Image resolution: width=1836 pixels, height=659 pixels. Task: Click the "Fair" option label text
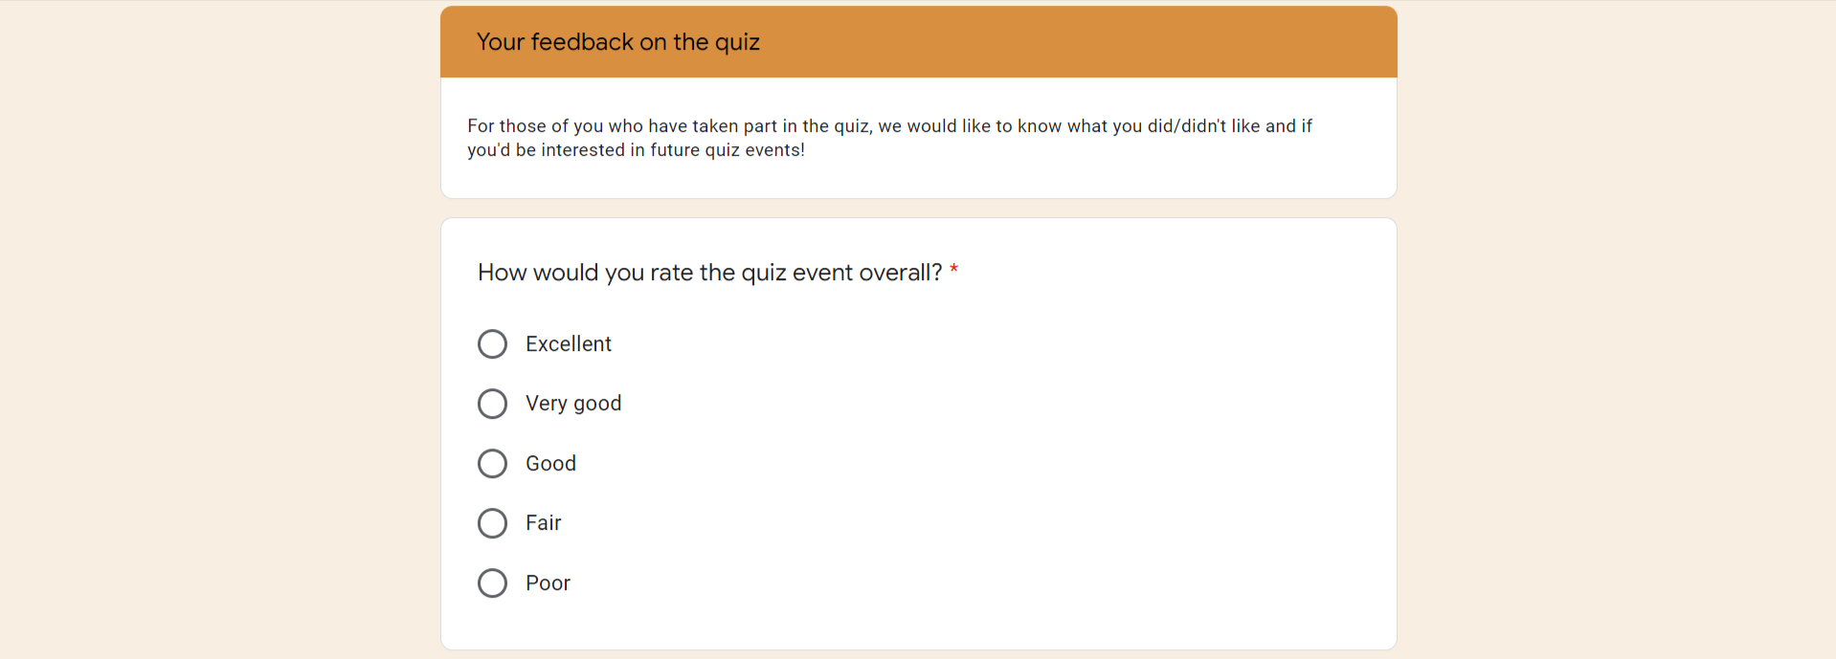pyautogui.click(x=543, y=523)
